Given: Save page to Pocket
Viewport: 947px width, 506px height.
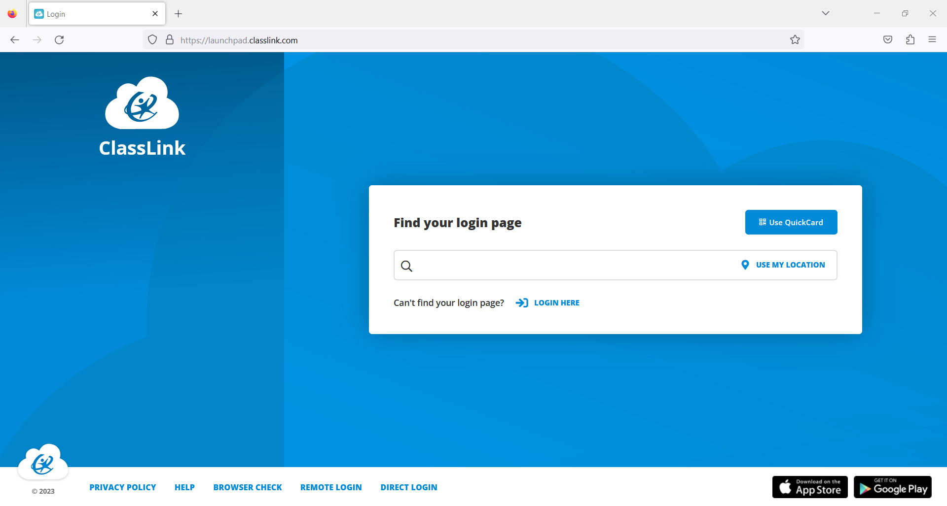Looking at the screenshot, I should pyautogui.click(x=887, y=39).
